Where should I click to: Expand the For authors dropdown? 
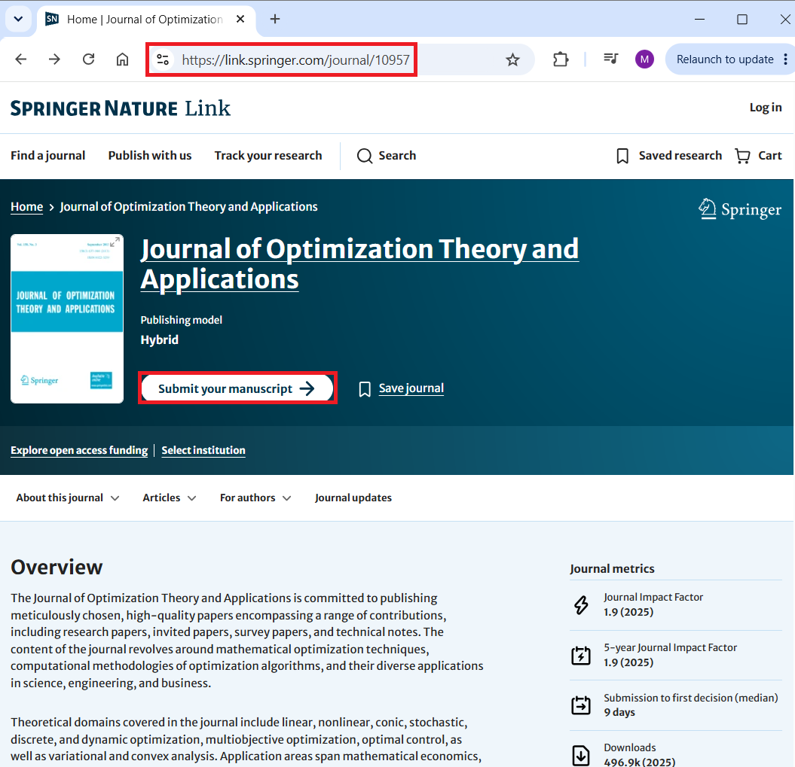(x=255, y=498)
